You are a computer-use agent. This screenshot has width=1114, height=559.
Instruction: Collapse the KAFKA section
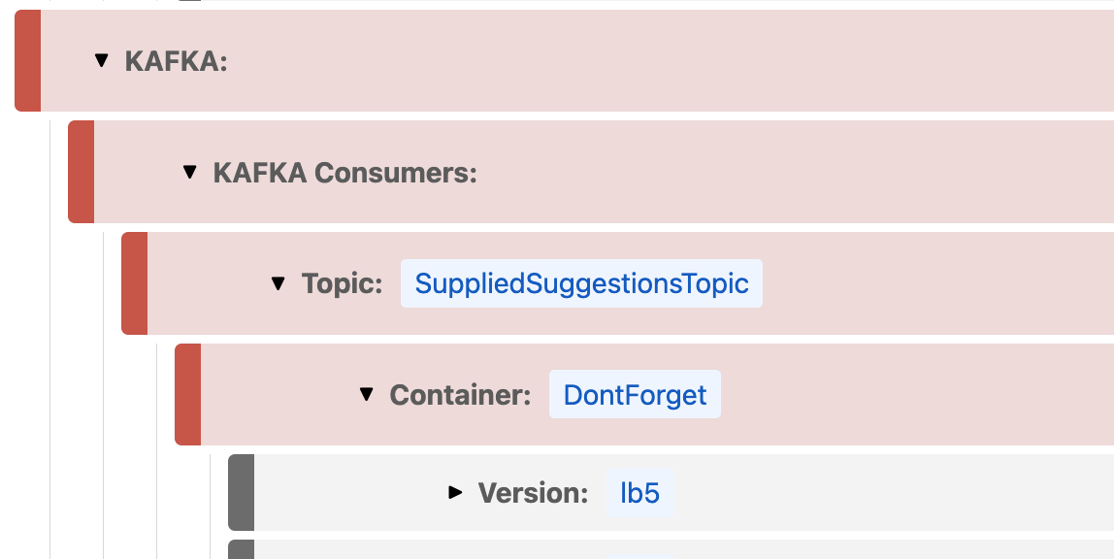[x=101, y=60]
